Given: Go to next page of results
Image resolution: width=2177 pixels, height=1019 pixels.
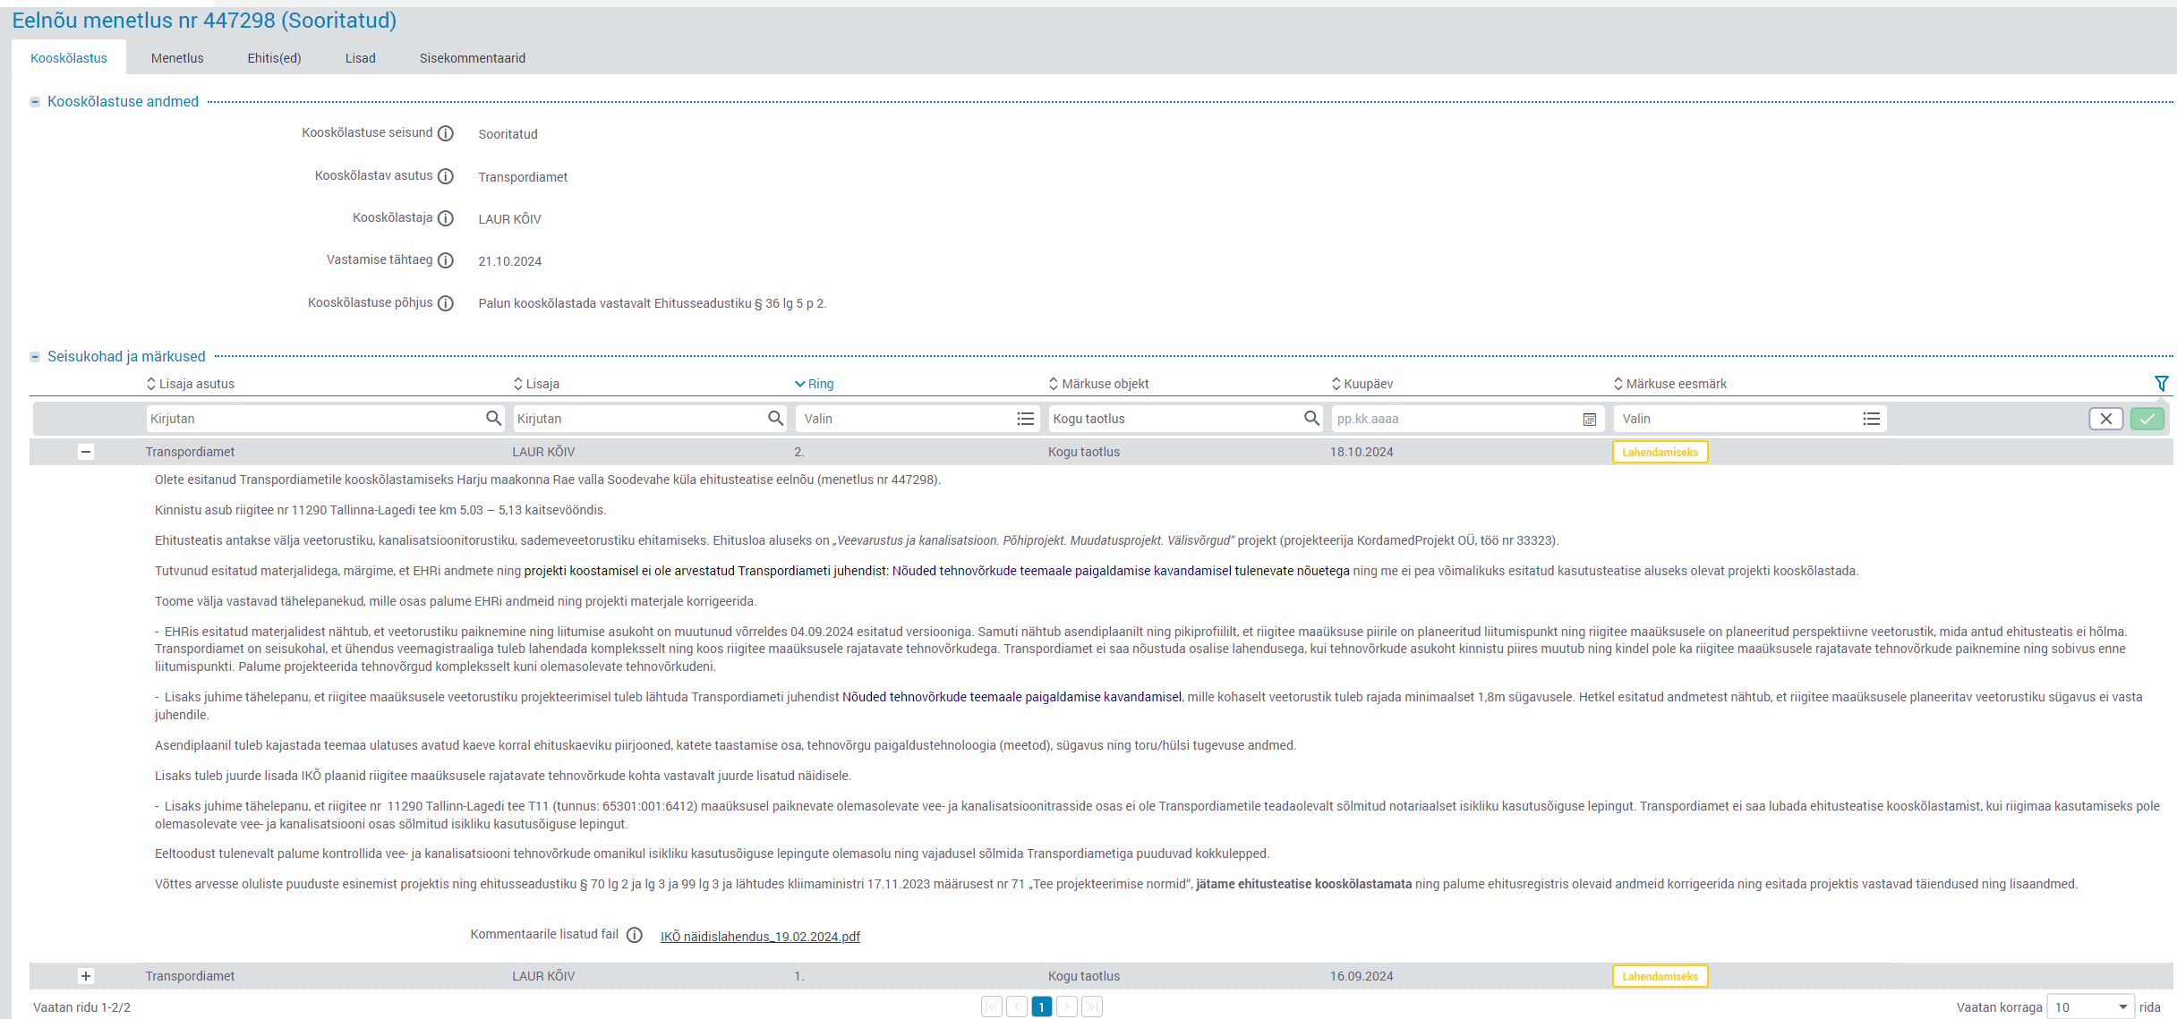Looking at the screenshot, I should coord(1067,1006).
